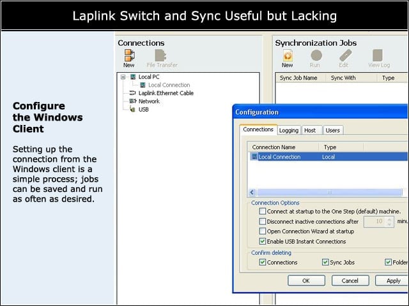Switch to the Connections tab in Configuration
Viewport: 409px width, 306px height.
258,129
